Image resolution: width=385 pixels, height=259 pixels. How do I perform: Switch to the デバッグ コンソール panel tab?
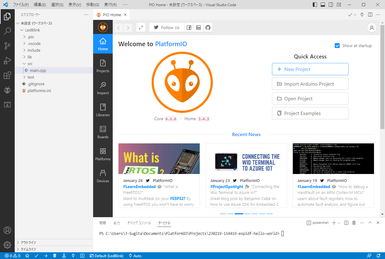coord(139,223)
